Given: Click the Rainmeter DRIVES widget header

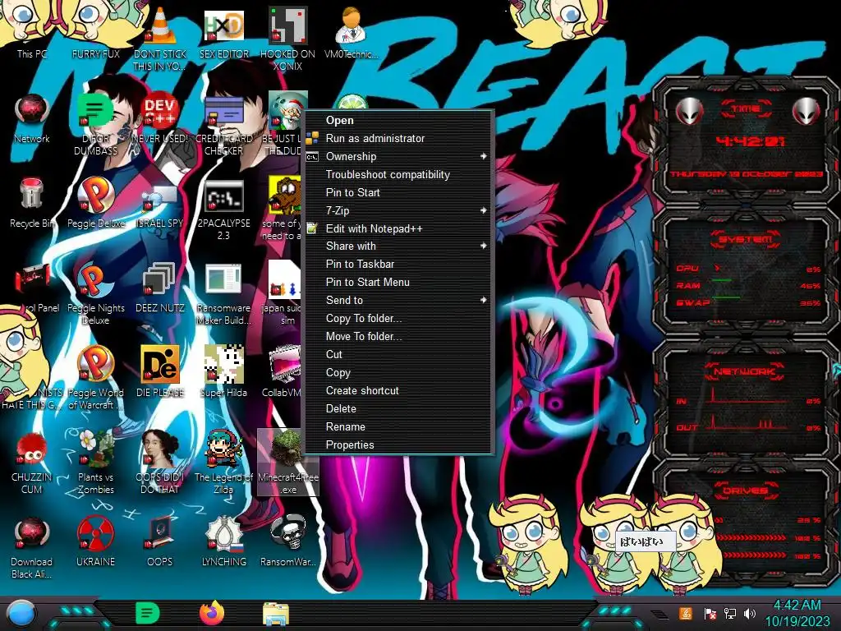Looking at the screenshot, I should click(x=746, y=490).
